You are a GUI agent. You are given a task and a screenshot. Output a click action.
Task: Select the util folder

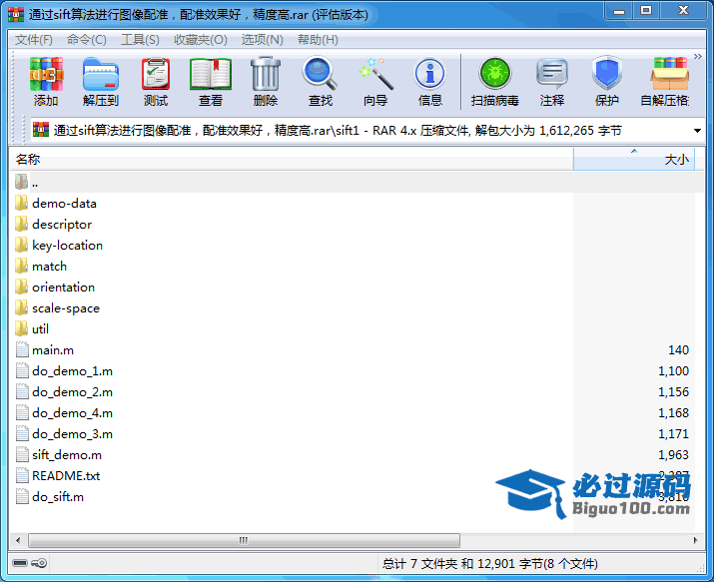coord(40,329)
